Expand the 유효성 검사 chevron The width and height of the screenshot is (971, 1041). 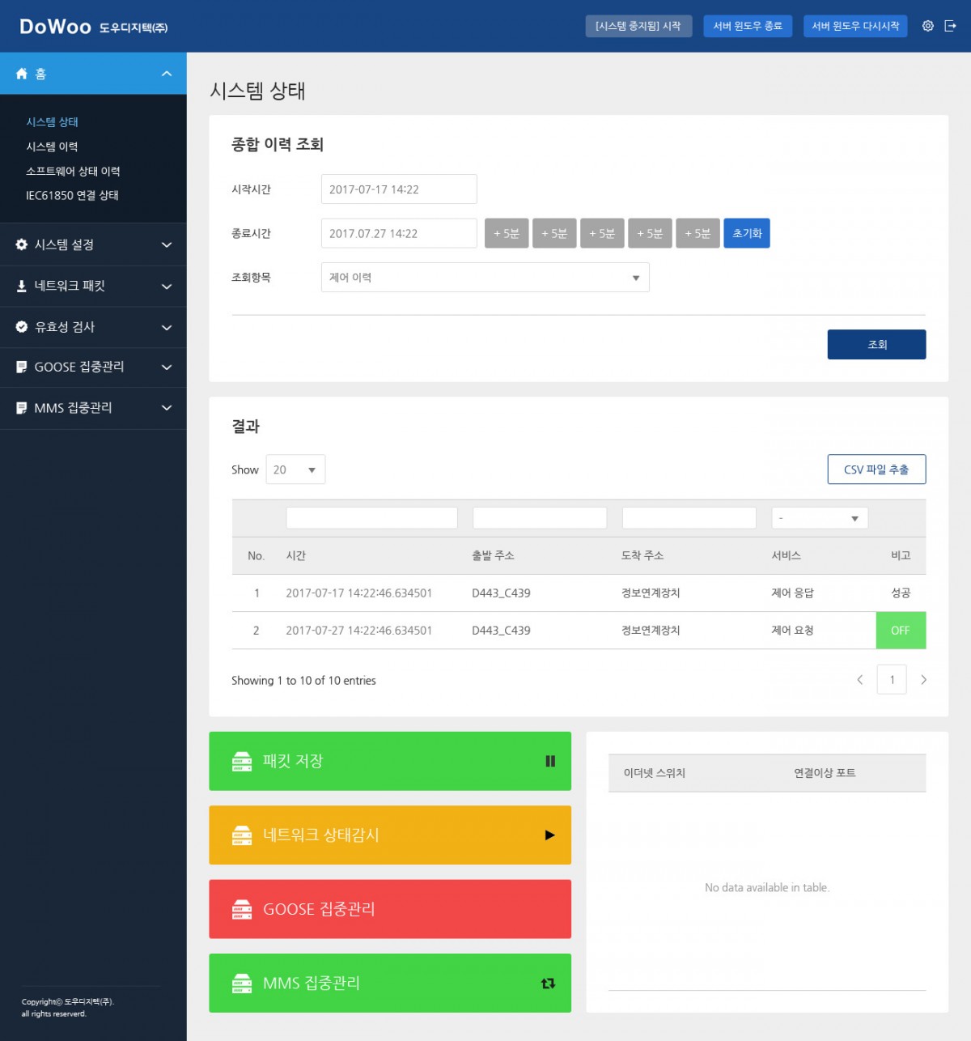pyautogui.click(x=167, y=327)
